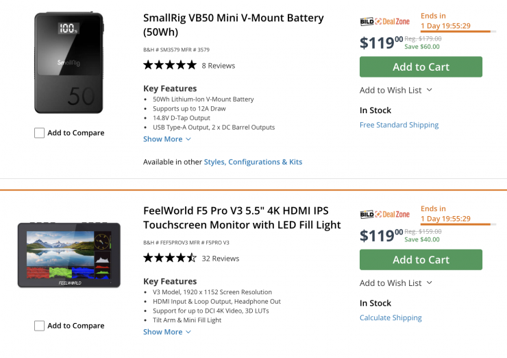Check Add to Compare for SmallRig battery
The width and height of the screenshot is (507, 358).
[40, 133]
